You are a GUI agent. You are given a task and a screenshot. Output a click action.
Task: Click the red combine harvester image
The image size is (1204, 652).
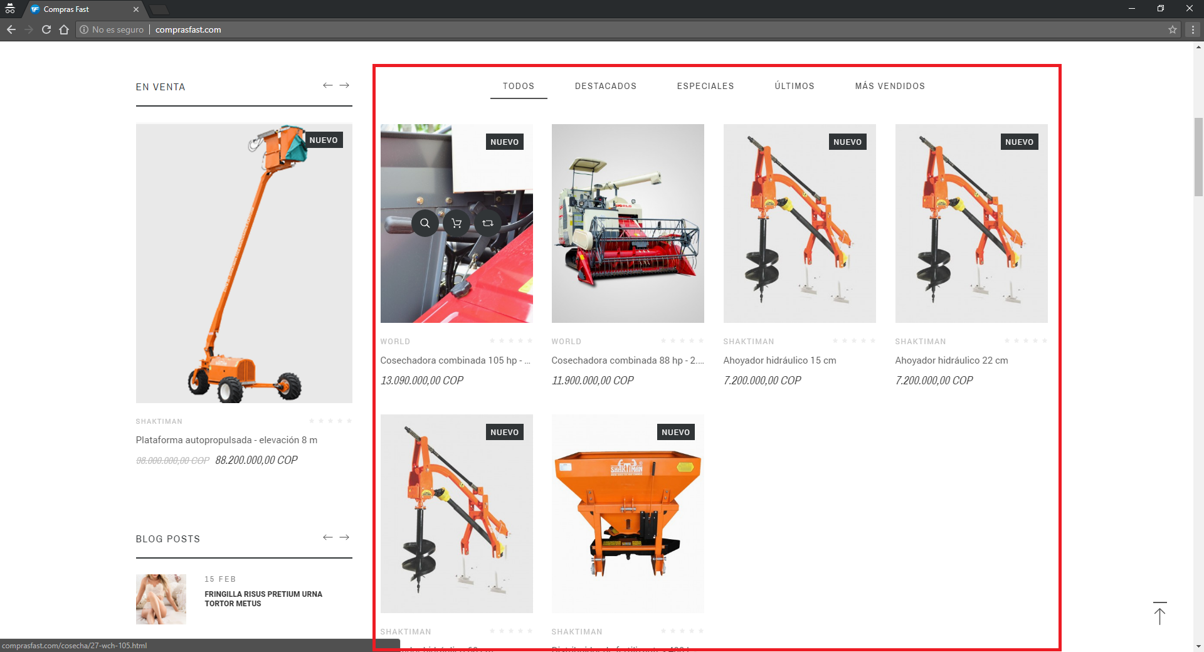click(628, 223)
